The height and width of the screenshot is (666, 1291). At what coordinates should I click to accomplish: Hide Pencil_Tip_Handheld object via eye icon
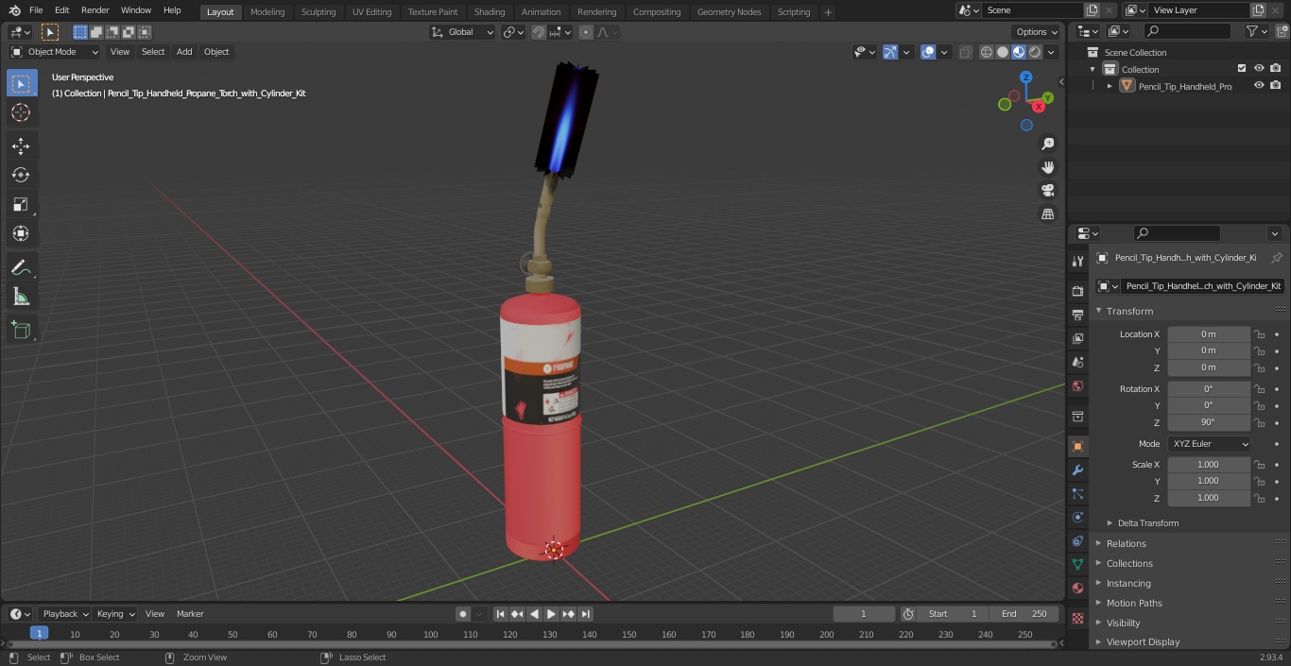pyautogui.click(x=1259, y=85)
